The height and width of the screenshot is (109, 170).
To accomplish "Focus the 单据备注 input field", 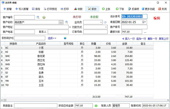I will point(36,106).
